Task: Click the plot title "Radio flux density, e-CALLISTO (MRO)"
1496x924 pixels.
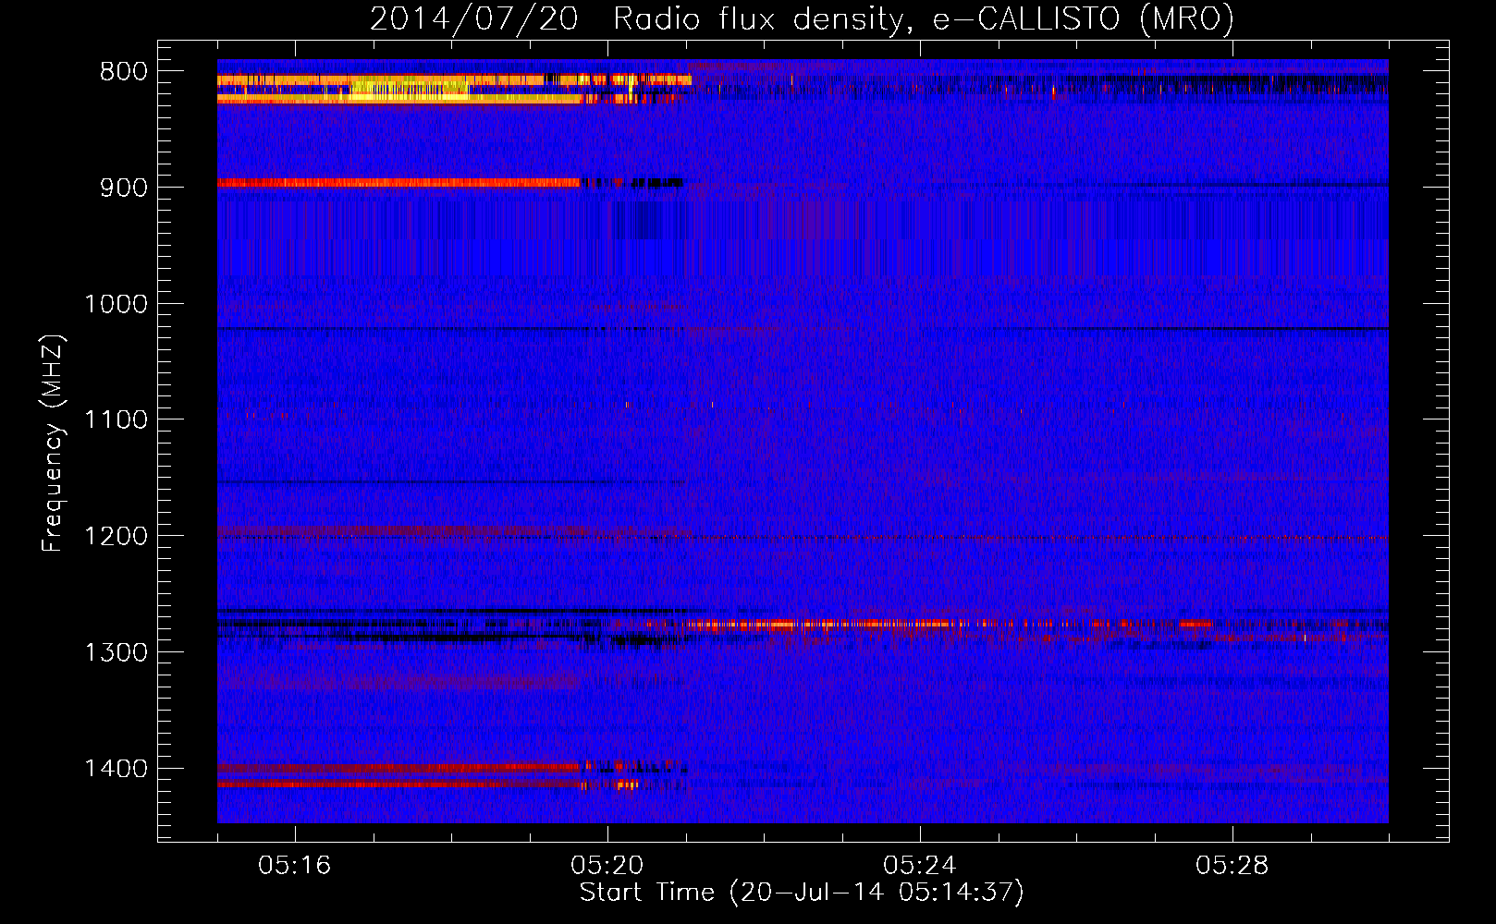Action: (924, 18)
